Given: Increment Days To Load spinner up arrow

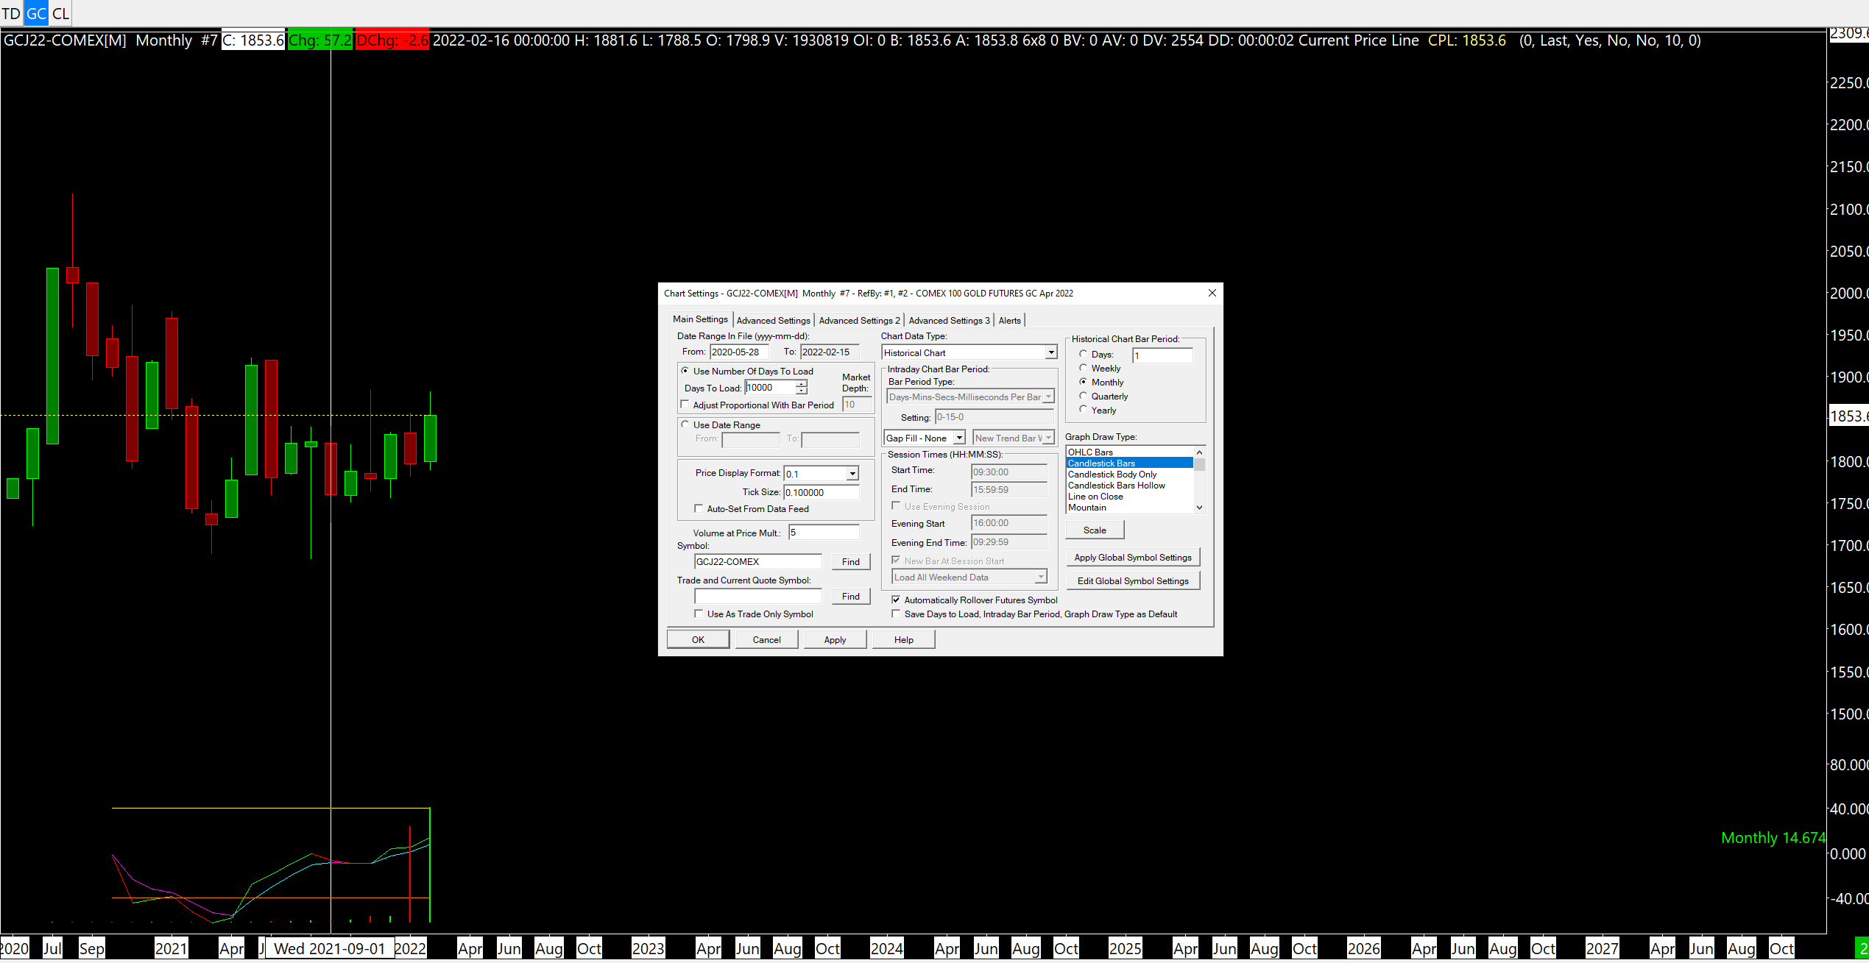Looking at the screenshot, I should [802, 383].
